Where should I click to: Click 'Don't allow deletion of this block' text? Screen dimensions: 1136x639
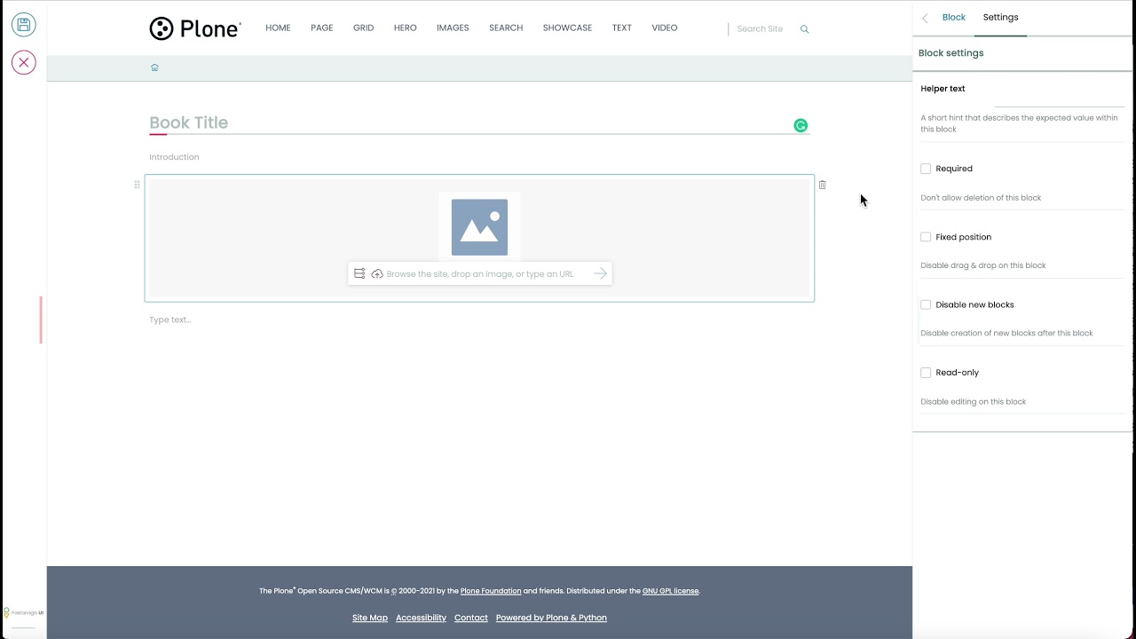[x=981, y=198]
